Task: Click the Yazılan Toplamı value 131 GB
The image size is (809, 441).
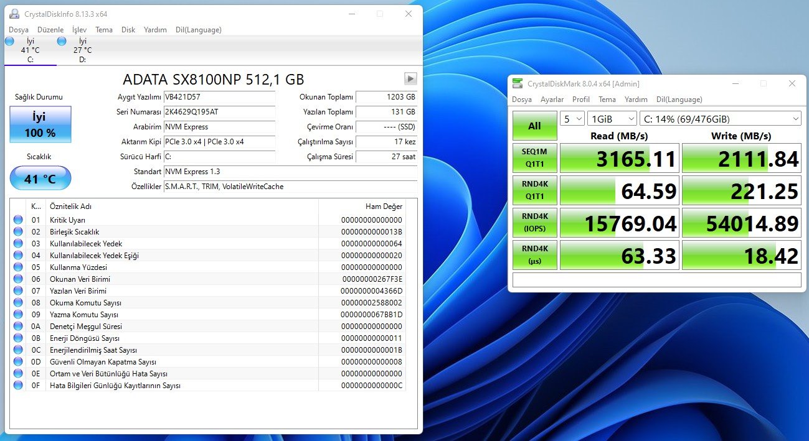Action: tap(386, 111)
